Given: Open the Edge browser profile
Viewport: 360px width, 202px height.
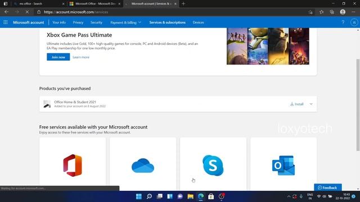Looking at the screenshot, I should 343,12.
